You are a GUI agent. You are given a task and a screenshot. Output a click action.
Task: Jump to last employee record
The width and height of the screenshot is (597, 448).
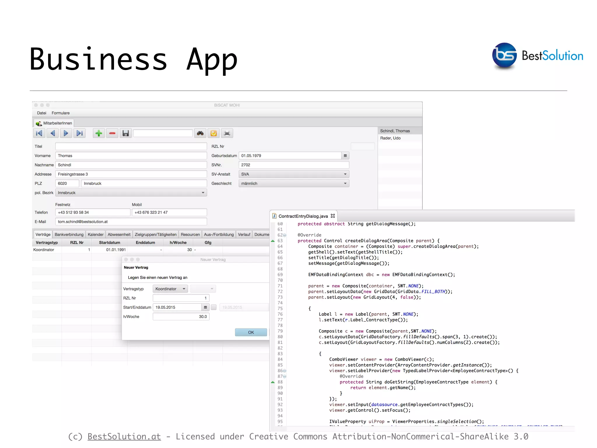[79, 133]
